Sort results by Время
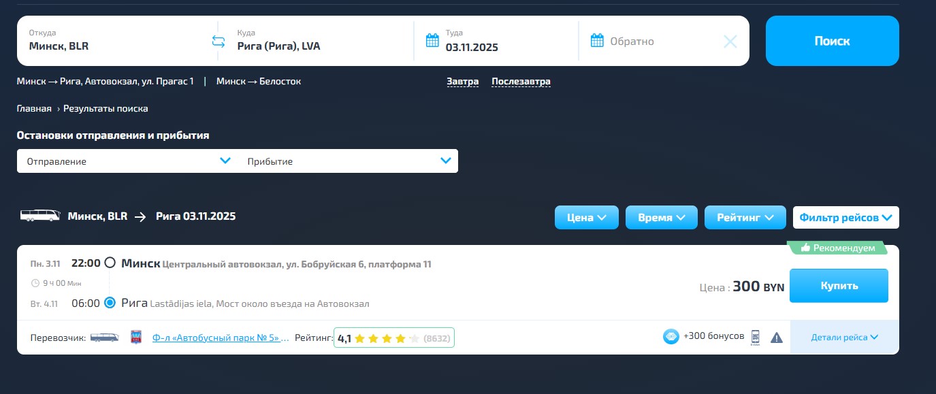This screenshot has height=394, width=936. 661,218
